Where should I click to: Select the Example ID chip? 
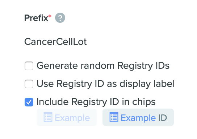(x=138, y=117)
